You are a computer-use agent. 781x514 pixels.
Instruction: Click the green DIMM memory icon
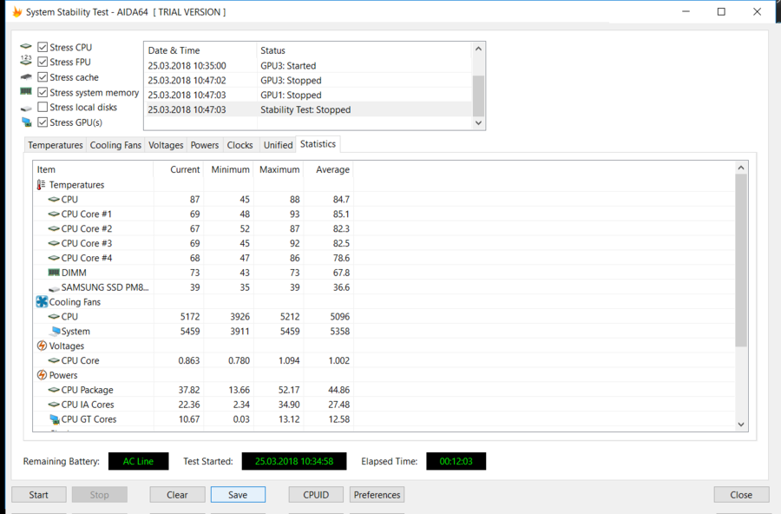point(54,273)
